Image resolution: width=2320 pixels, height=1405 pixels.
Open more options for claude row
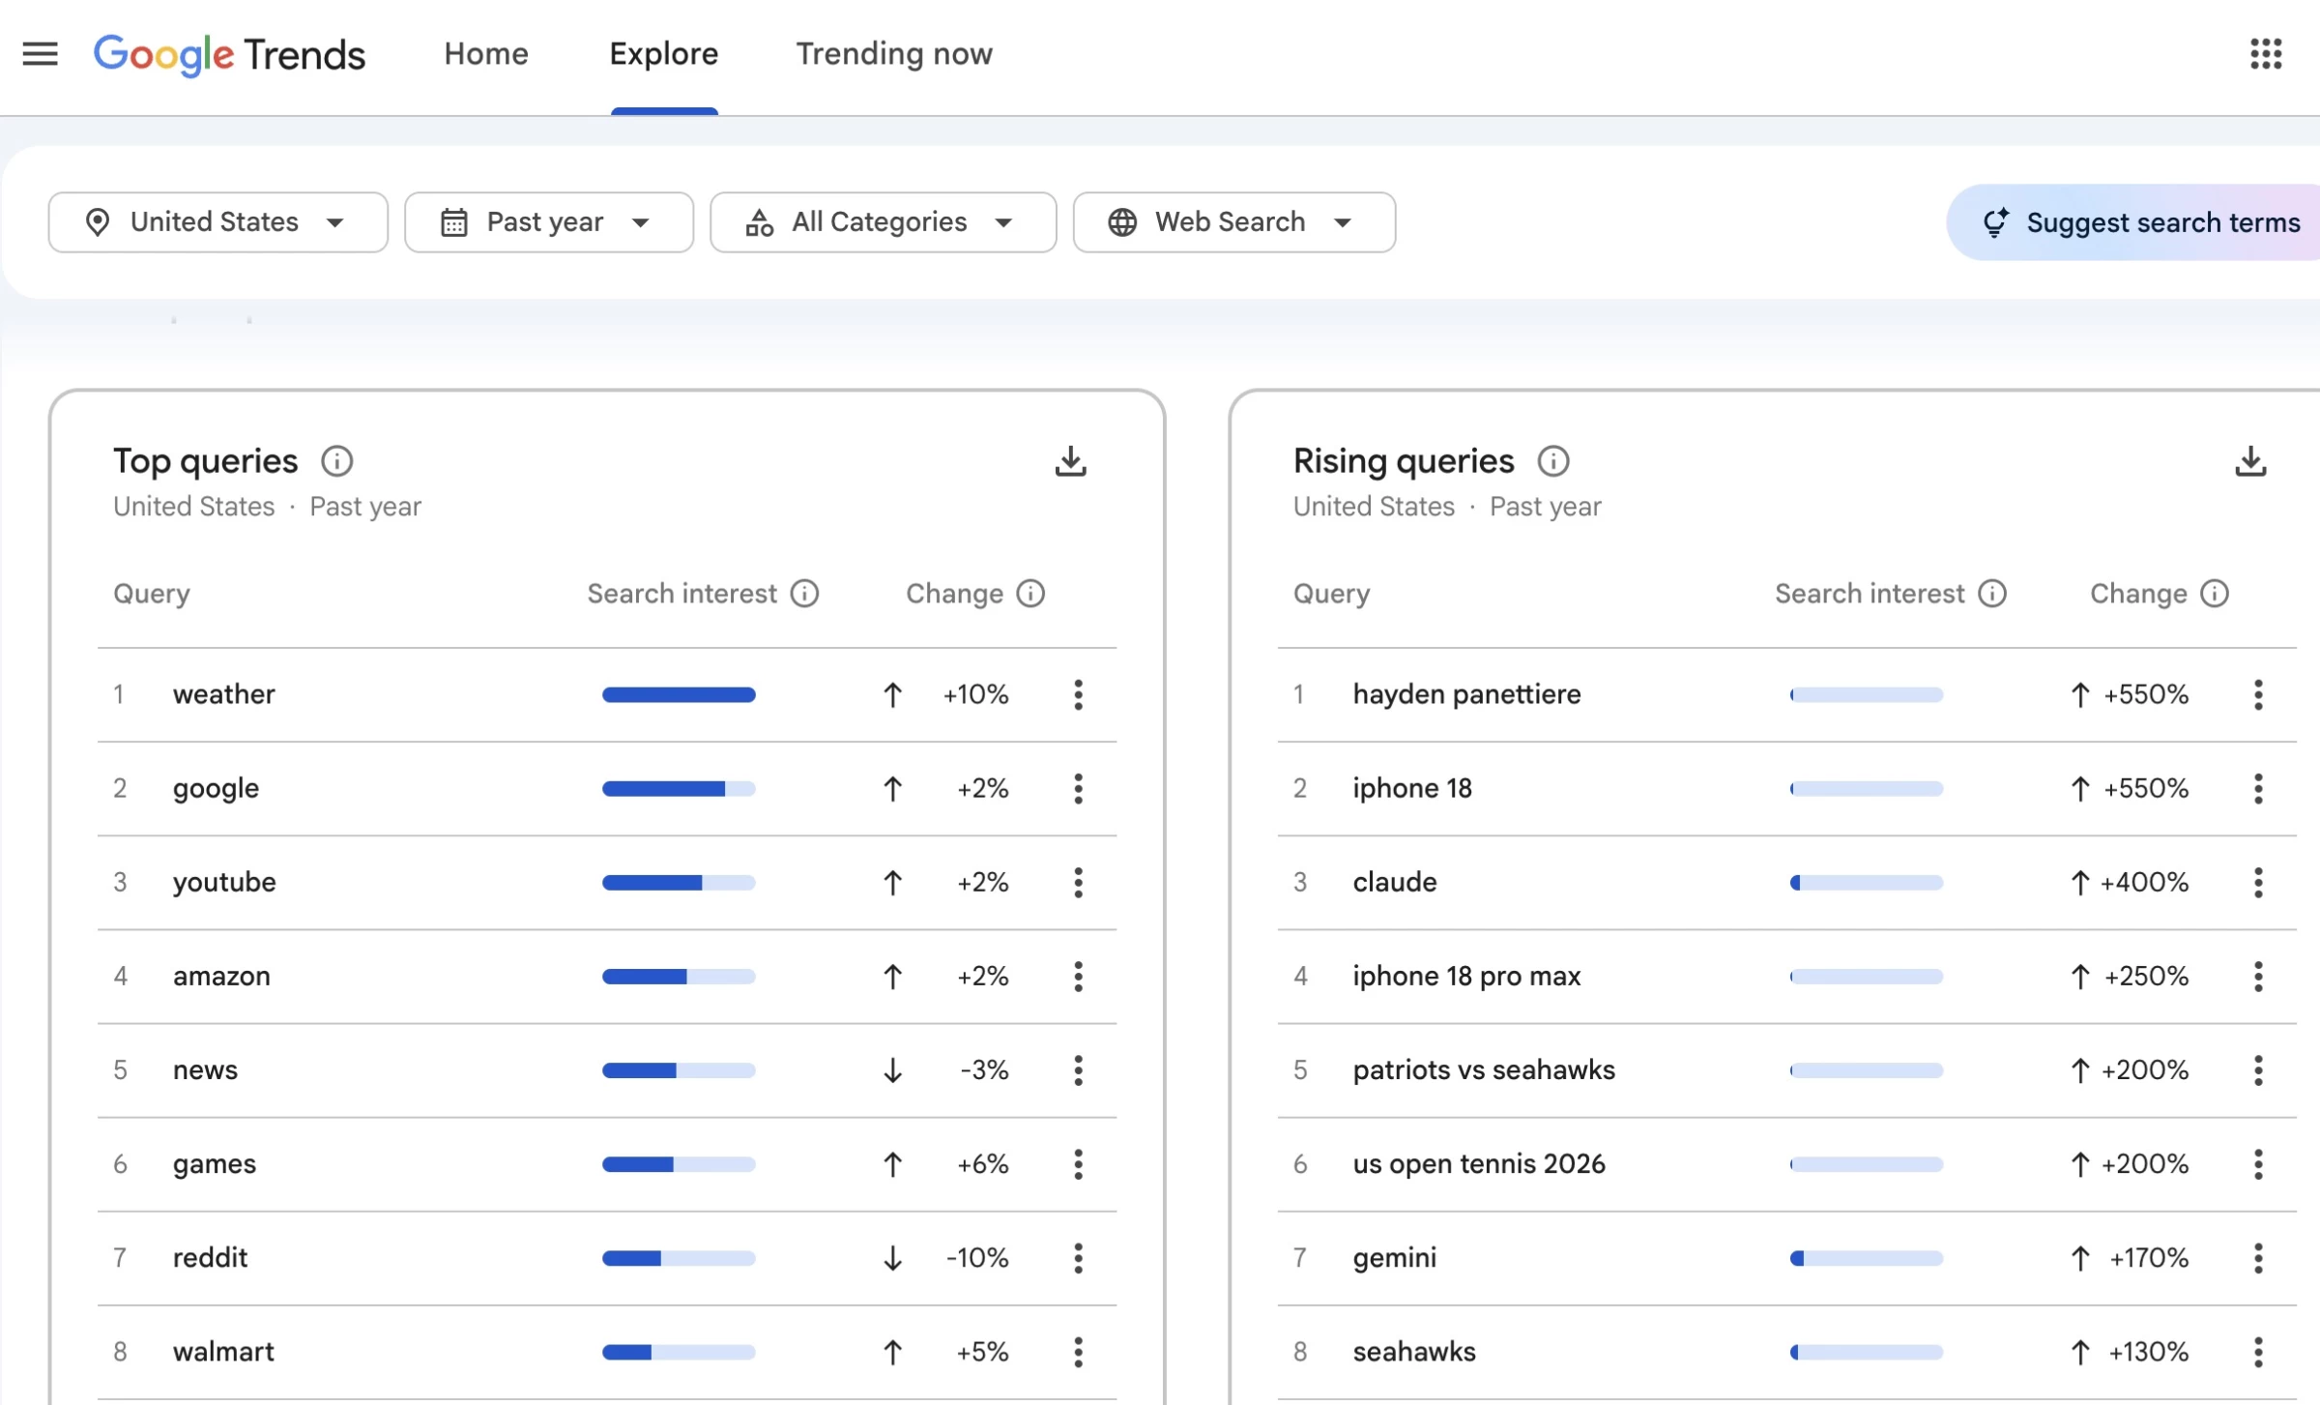(2258, 882)
